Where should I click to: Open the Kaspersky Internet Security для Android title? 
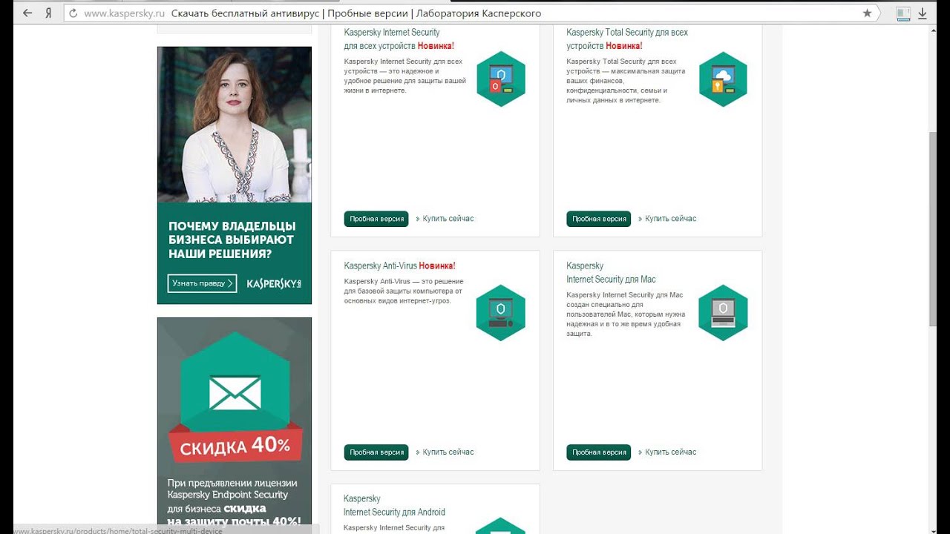tap(394, 505)
